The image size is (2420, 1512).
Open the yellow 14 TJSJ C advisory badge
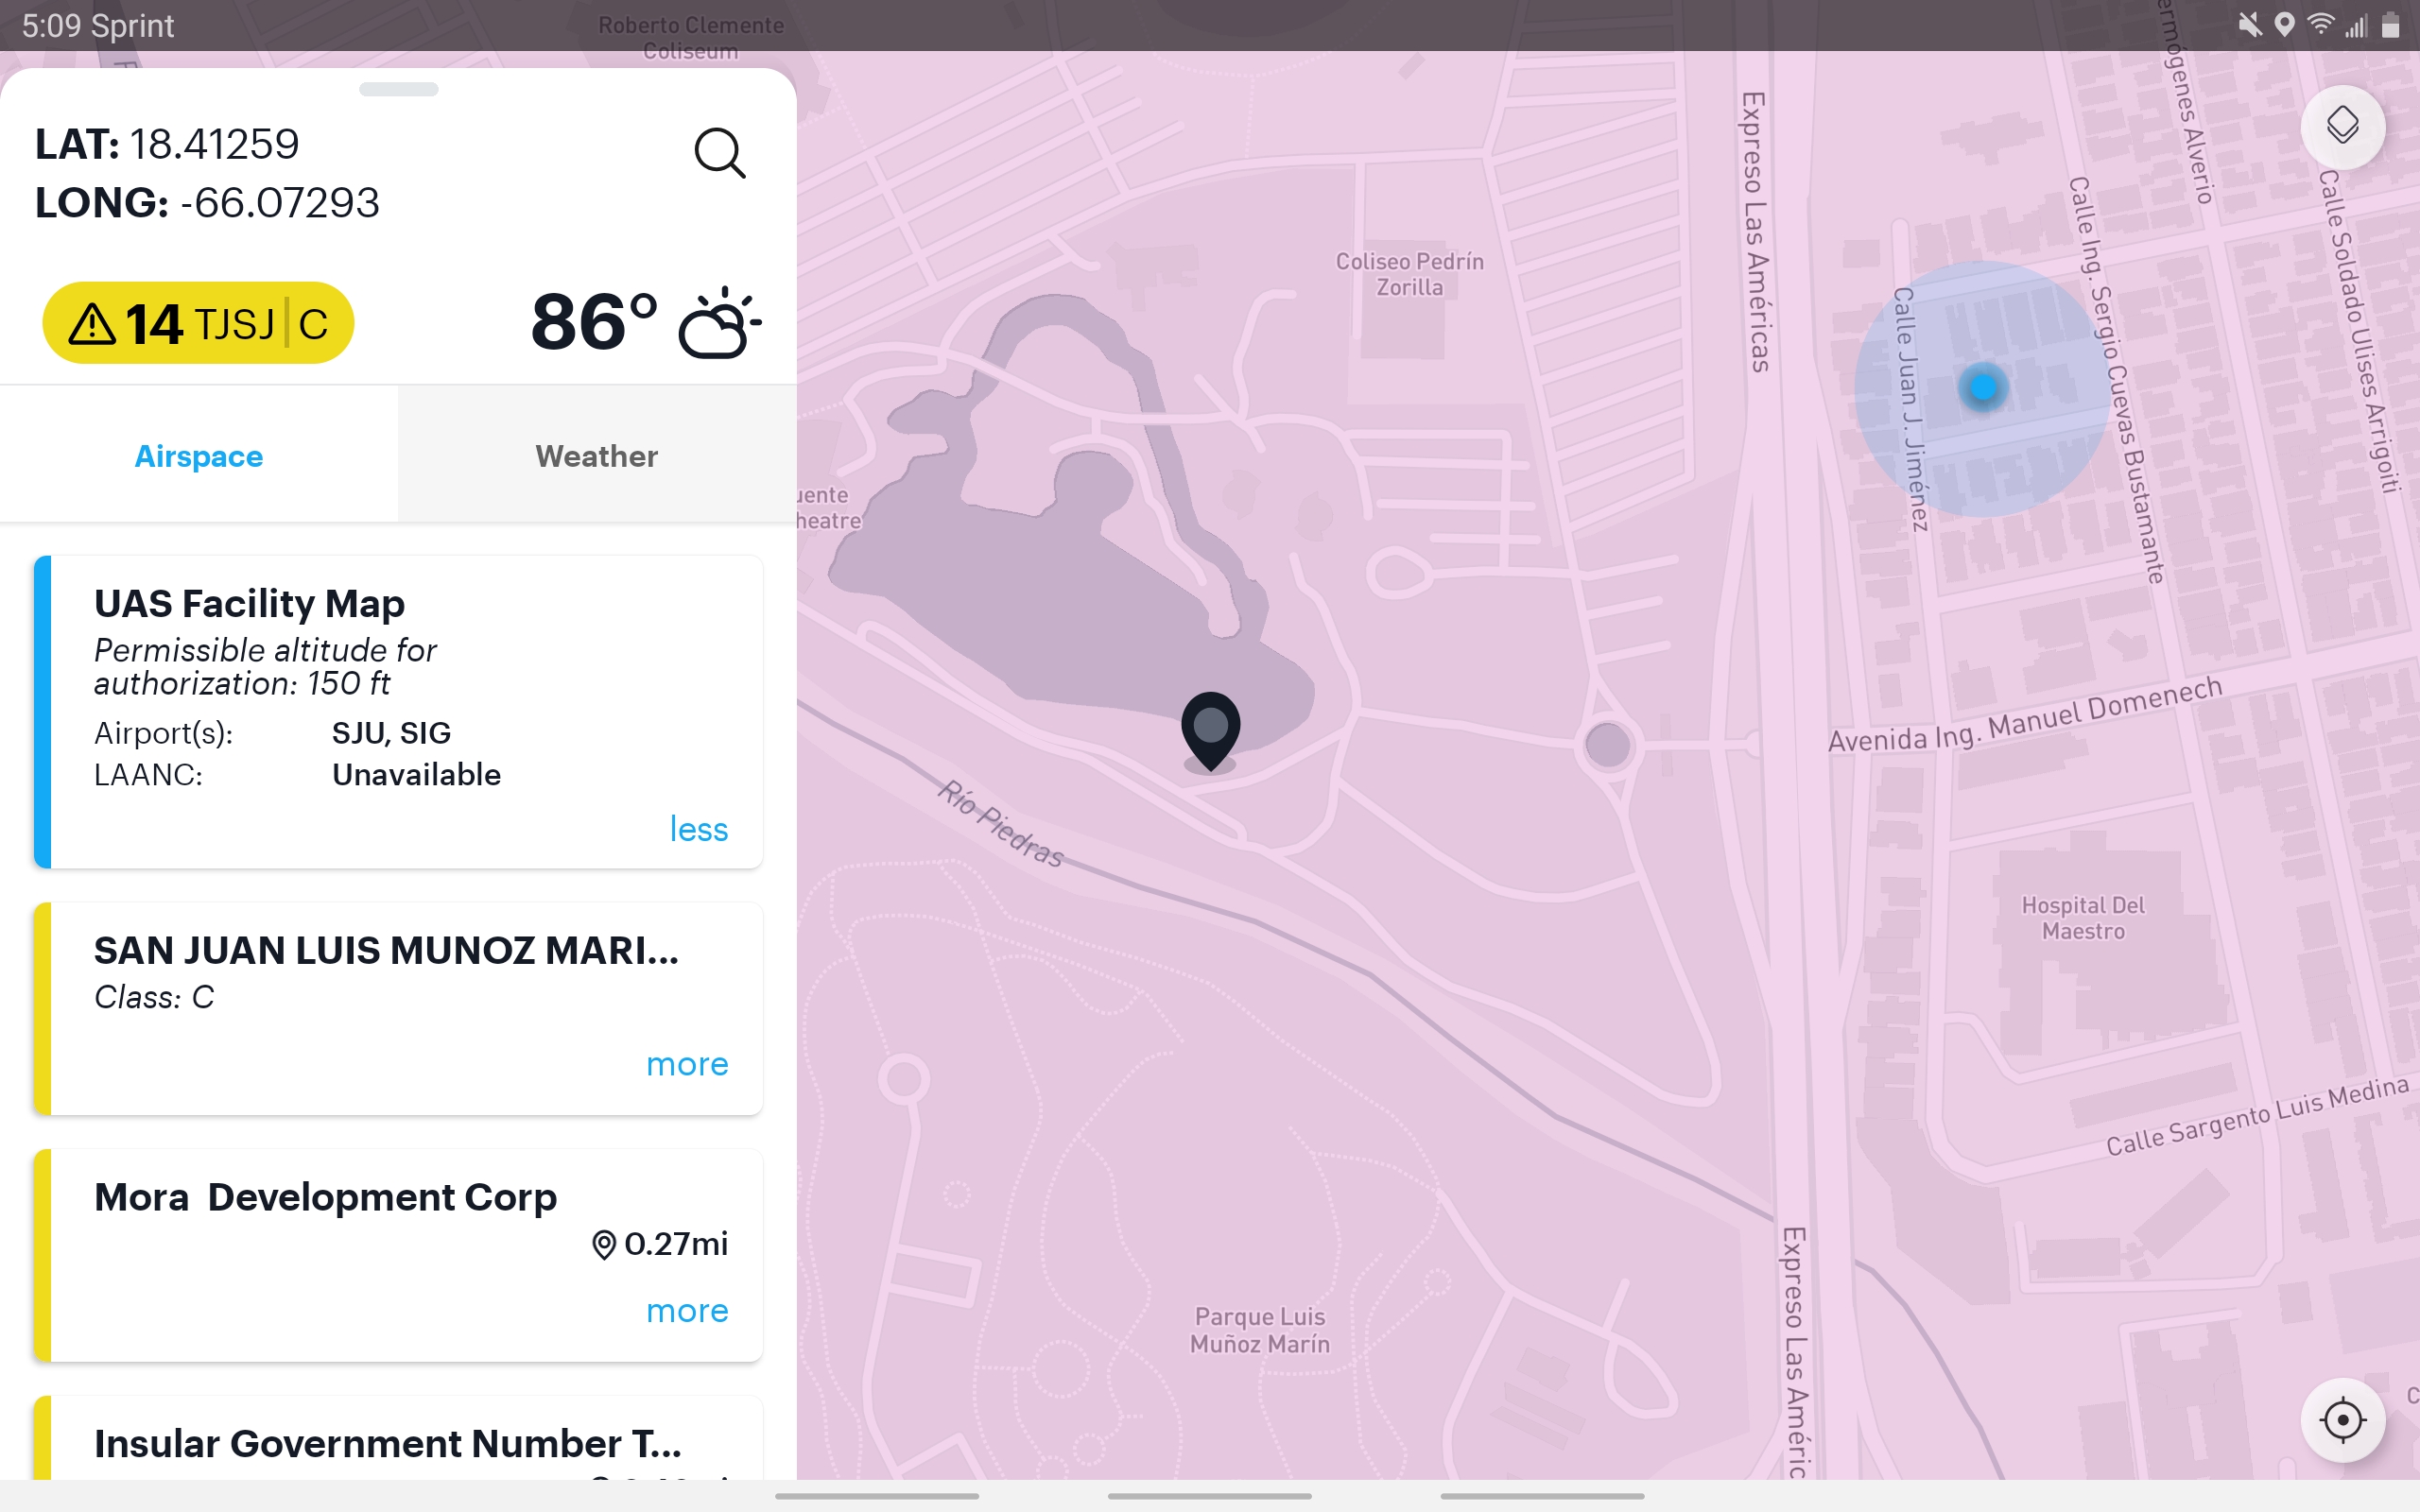pyautogui.click(x=198, y=323)
